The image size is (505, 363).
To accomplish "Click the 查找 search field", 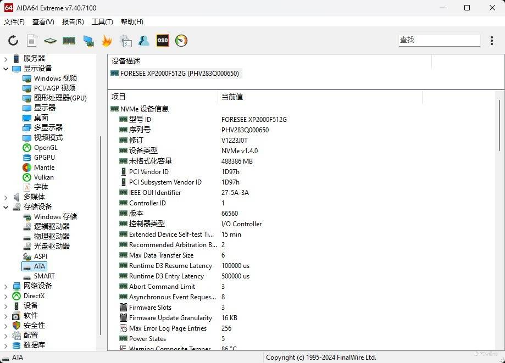I will [x=439, y=40].
